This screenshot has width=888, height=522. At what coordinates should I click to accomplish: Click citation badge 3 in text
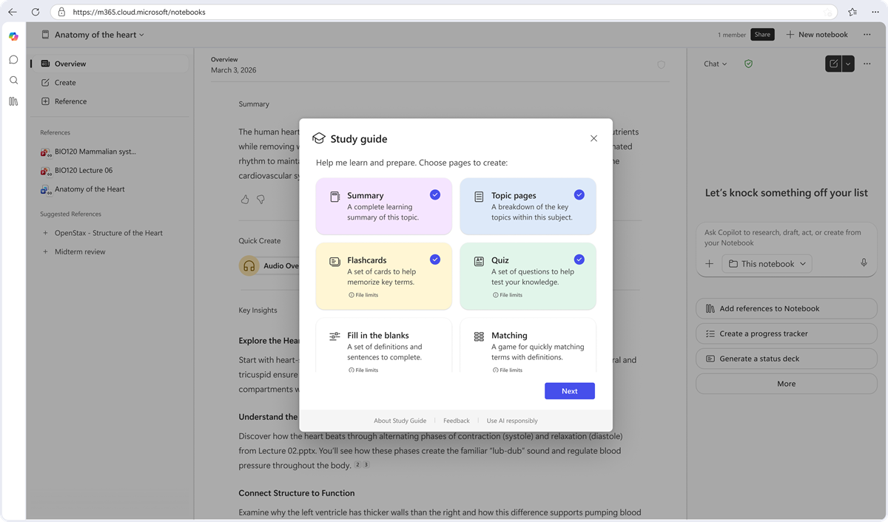[x=366, y=465]
